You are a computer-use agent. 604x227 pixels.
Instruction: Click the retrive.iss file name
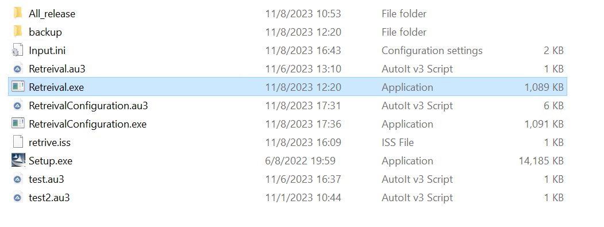pos(49,143)
